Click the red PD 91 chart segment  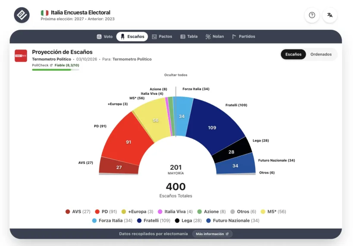(x=128, y=142)
